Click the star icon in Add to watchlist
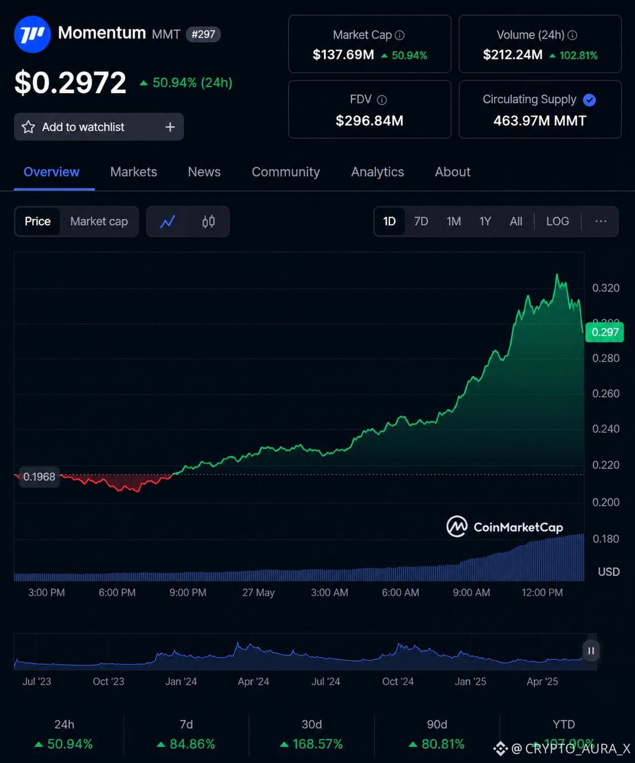635x763 pixels. click(x=28, y=127)
